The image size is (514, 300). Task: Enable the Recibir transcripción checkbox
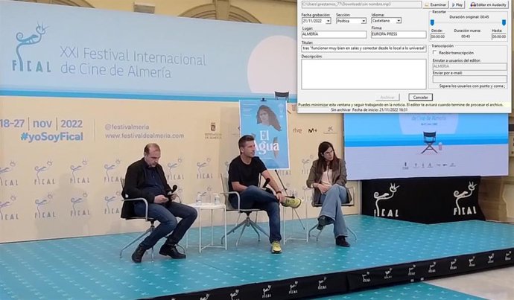[x=435, y=52]
